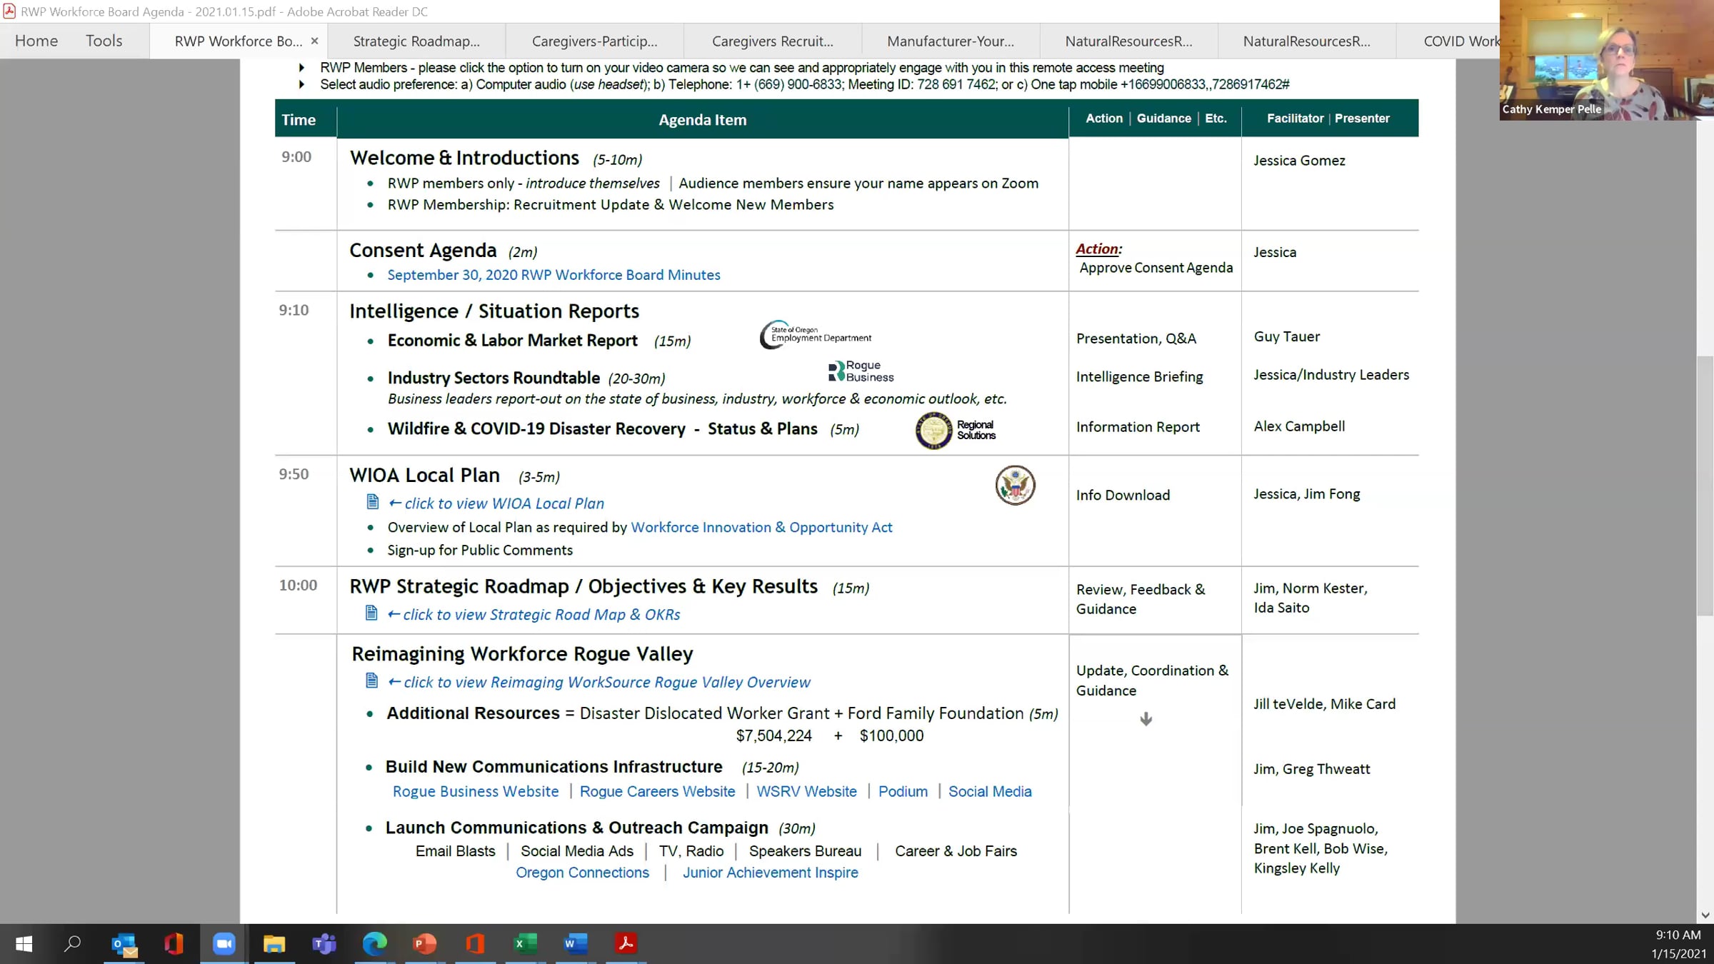
Task: Click the presenter name 'Guy Tauer'
Action: 1287,336
